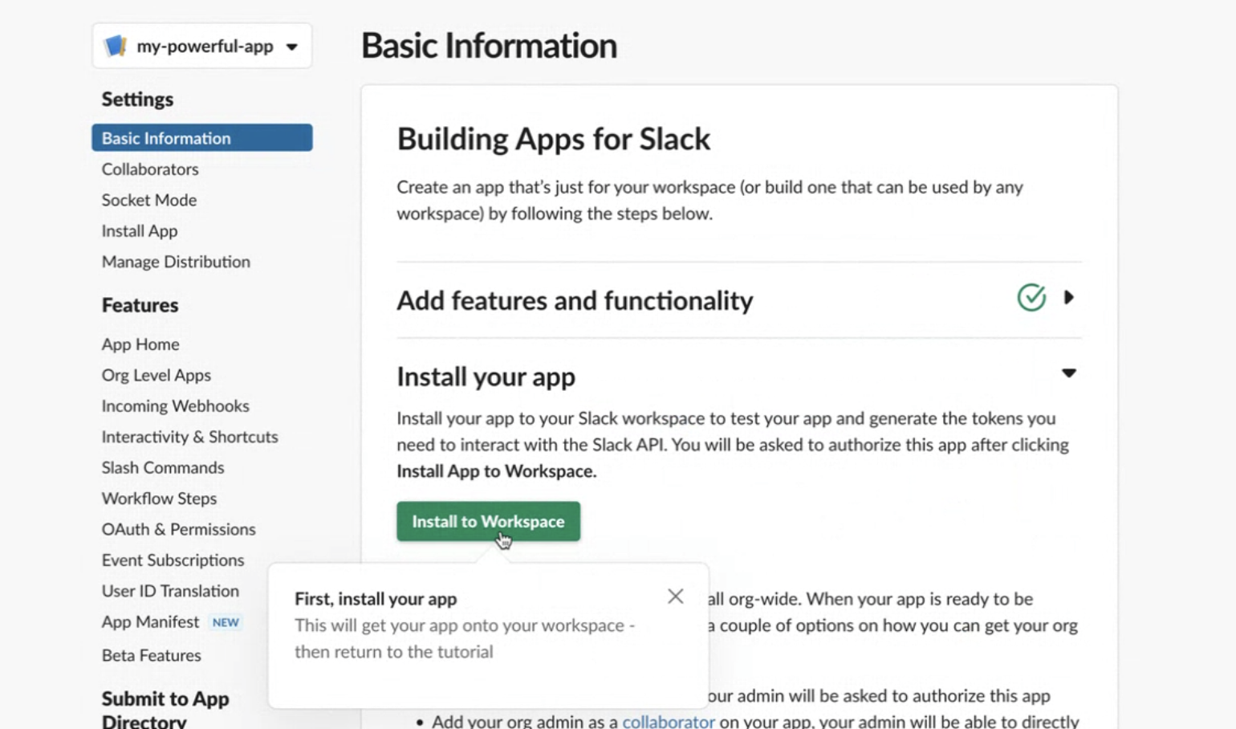Open Install App in the sidebar
This screenshot has height=729, width=1236.
(x=140, y=231)
